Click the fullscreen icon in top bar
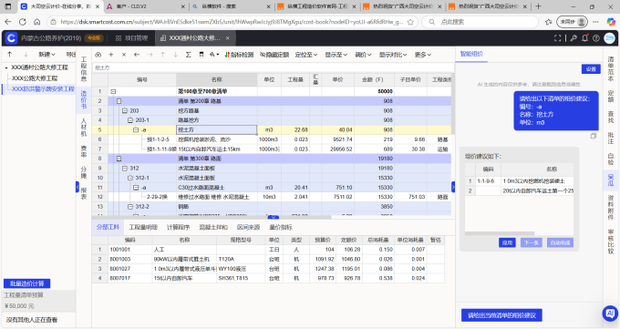 [557, 38]
